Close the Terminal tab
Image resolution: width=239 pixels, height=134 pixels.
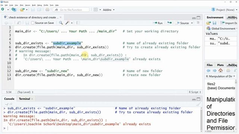click(32, 99)
